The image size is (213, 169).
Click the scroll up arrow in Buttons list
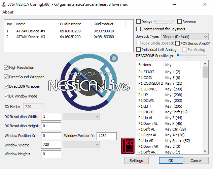tap(205, 64)
